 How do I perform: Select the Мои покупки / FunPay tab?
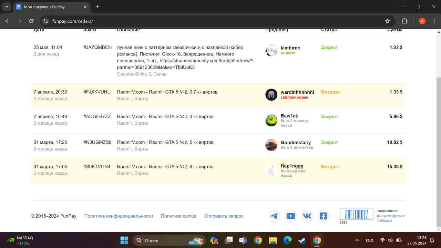click(x=52, y=7)
